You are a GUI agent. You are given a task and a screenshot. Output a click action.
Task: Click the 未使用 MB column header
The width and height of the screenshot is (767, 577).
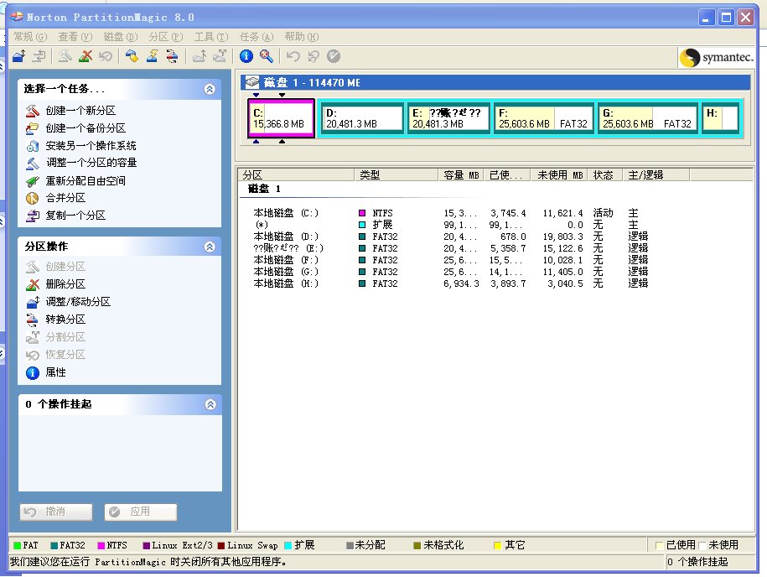pyautogui.click(x=560, y=174)
